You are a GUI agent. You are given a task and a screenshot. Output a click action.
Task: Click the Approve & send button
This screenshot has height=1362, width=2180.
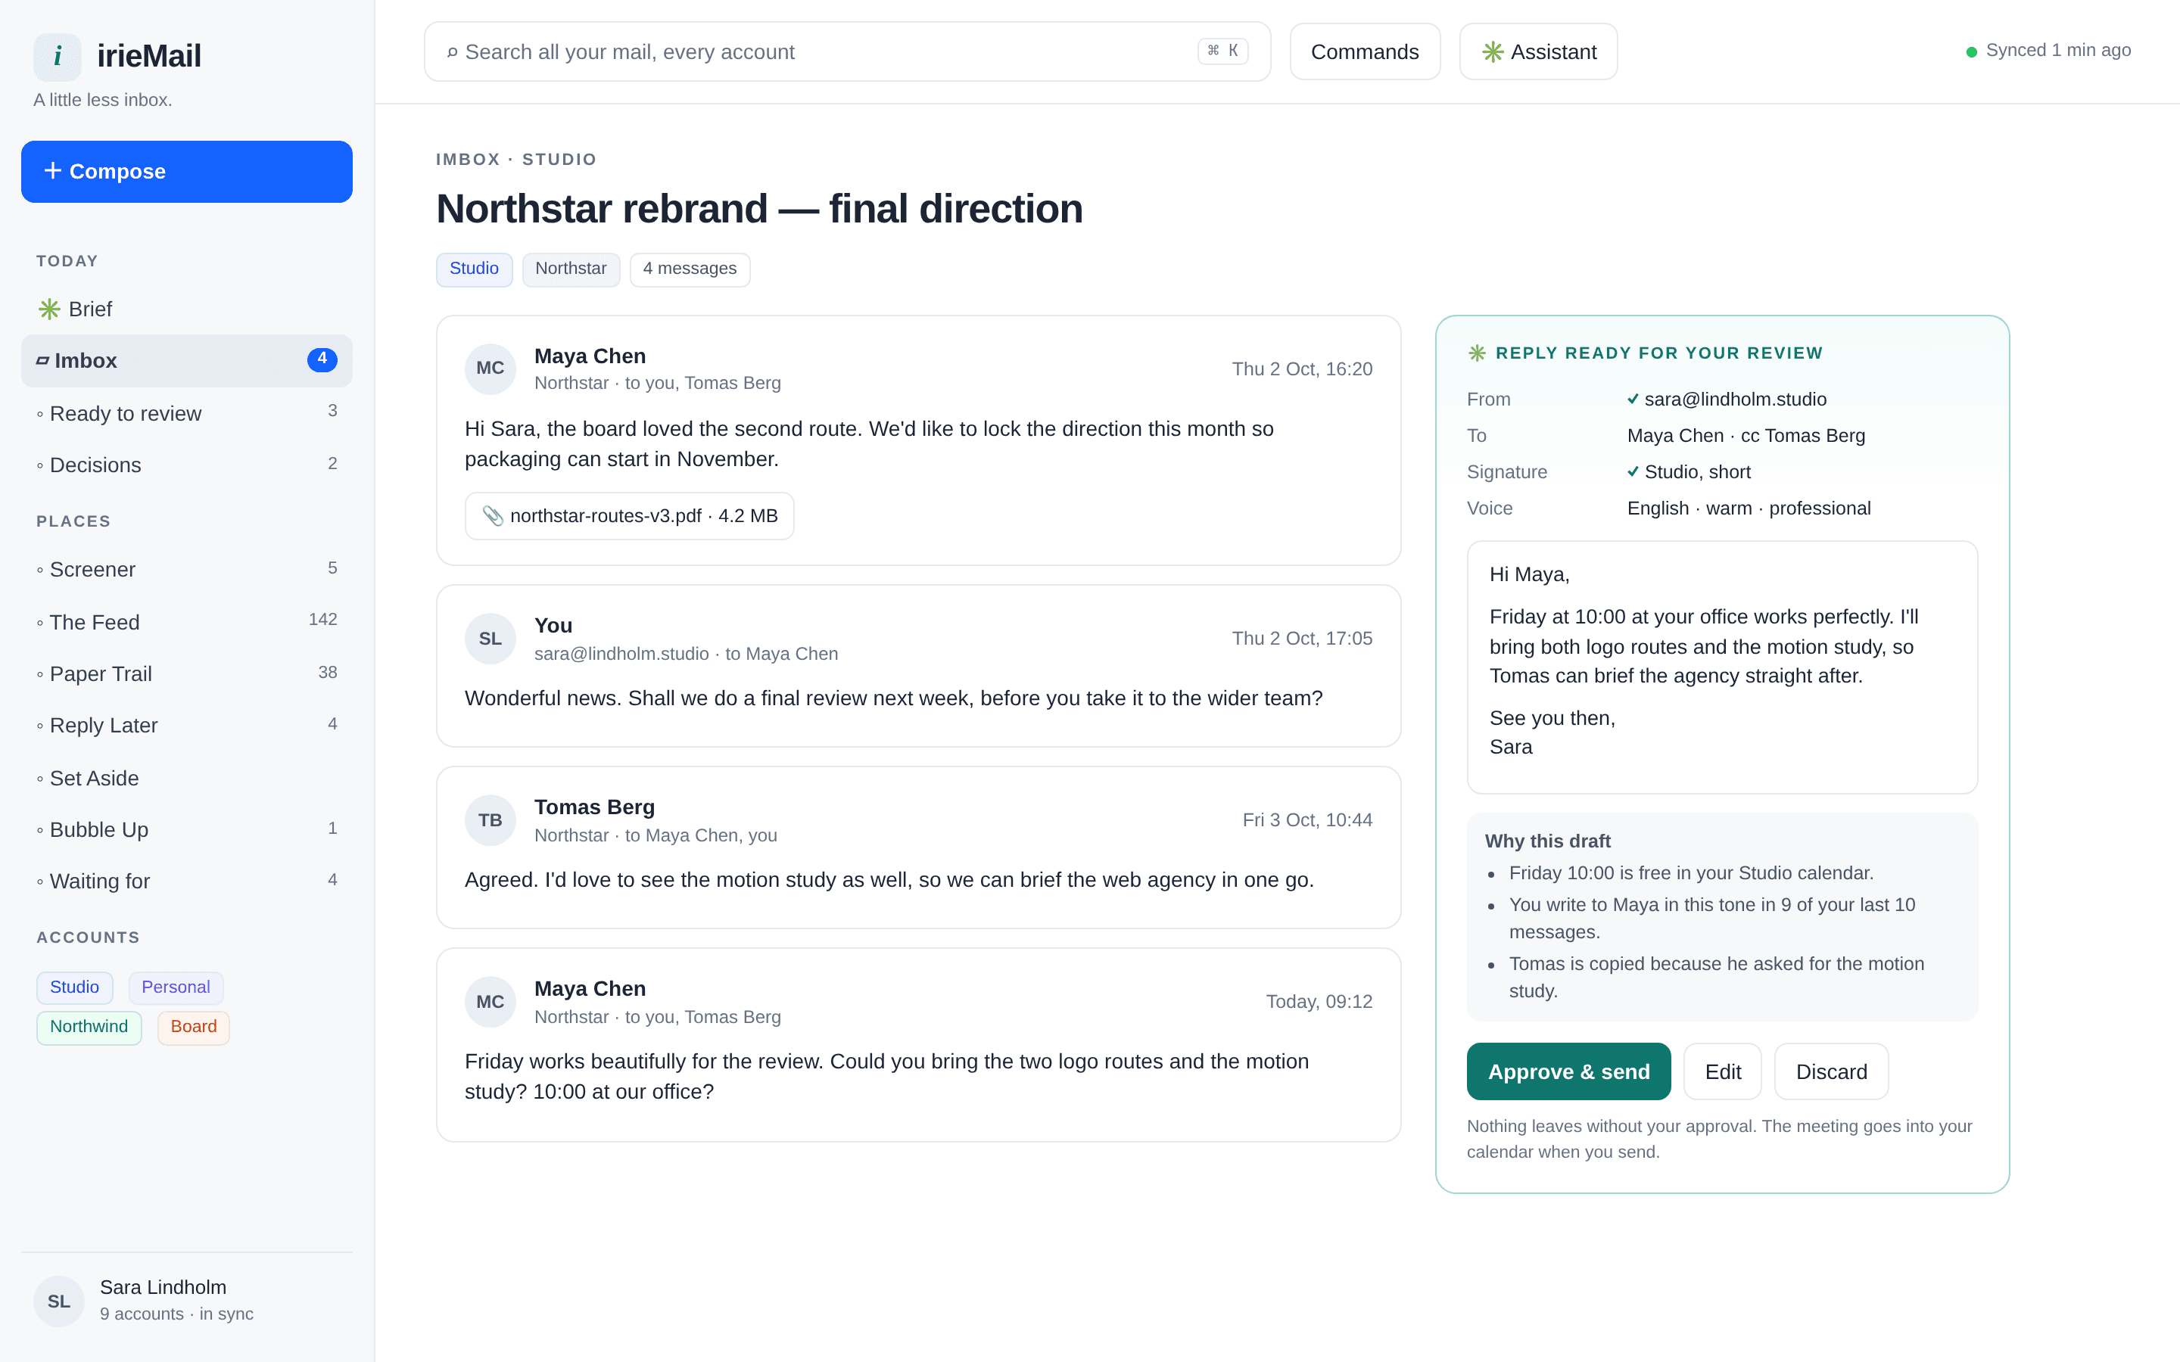pyautogui.click(x=1568, y=1071)
